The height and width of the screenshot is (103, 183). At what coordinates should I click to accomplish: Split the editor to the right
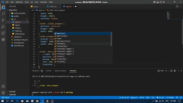coord(177,6)
